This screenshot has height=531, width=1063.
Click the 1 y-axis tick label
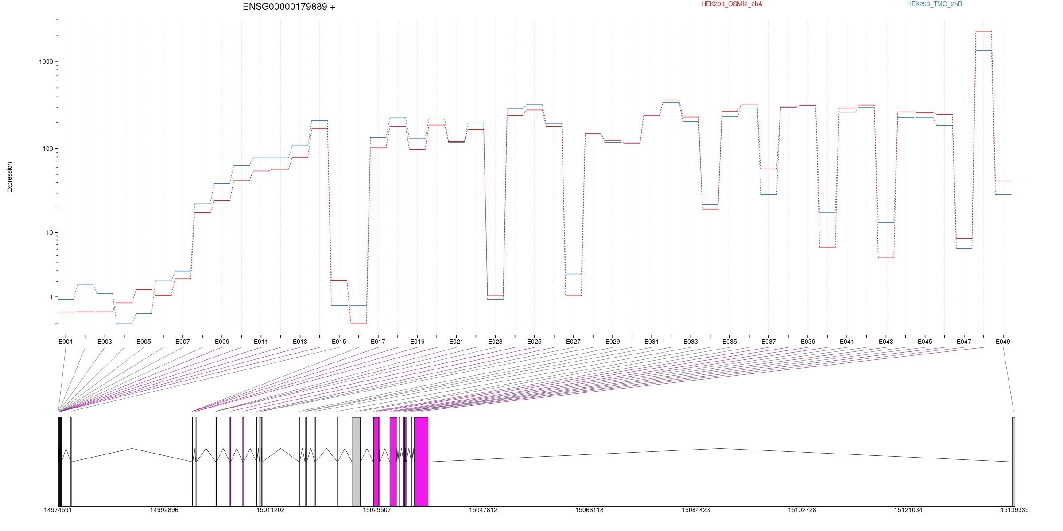[51, 297]
